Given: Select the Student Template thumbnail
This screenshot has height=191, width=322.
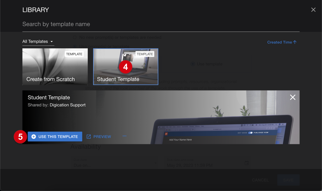Looking at the screenshot, I should click(126, 67).
